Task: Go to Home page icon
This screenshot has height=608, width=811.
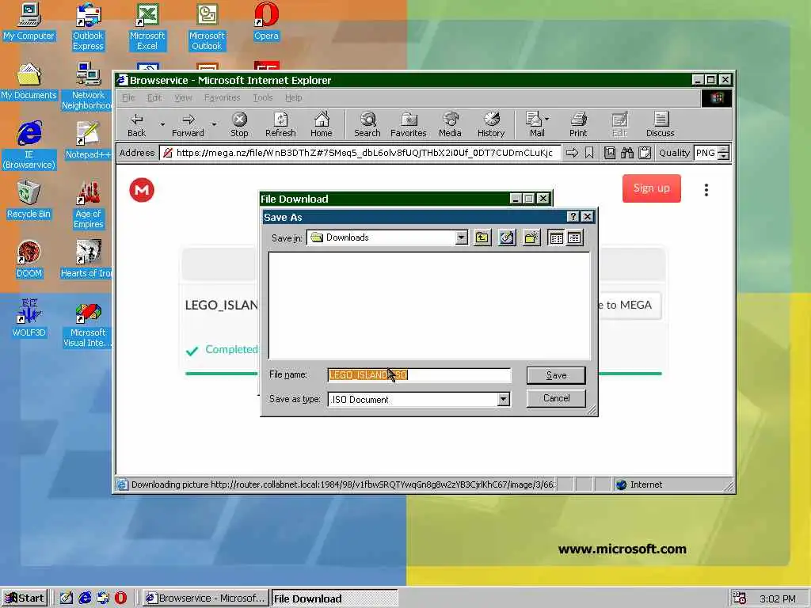Action: tap(322, 125)
